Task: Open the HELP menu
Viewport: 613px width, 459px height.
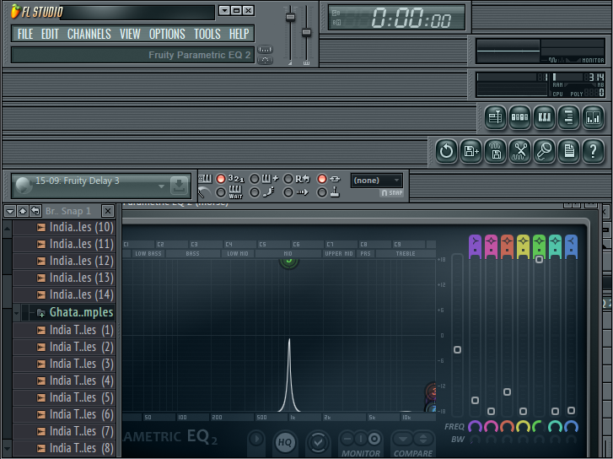Action: tap(239, 34)
